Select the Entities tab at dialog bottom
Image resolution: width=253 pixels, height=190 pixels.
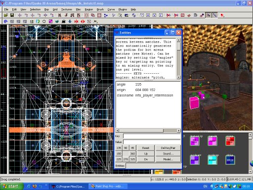[x=120, y=166]
